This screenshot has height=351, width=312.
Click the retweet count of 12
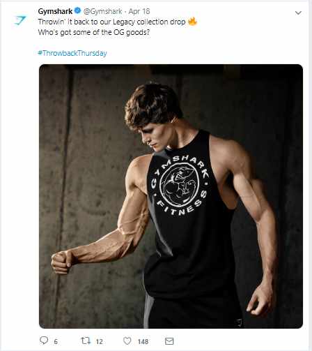(x=99, y=341)
